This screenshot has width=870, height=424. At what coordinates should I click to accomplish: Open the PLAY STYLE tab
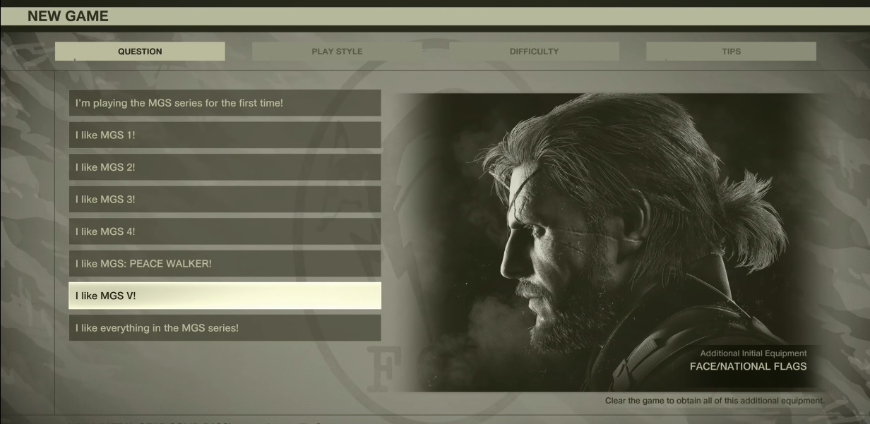point(337,52)
